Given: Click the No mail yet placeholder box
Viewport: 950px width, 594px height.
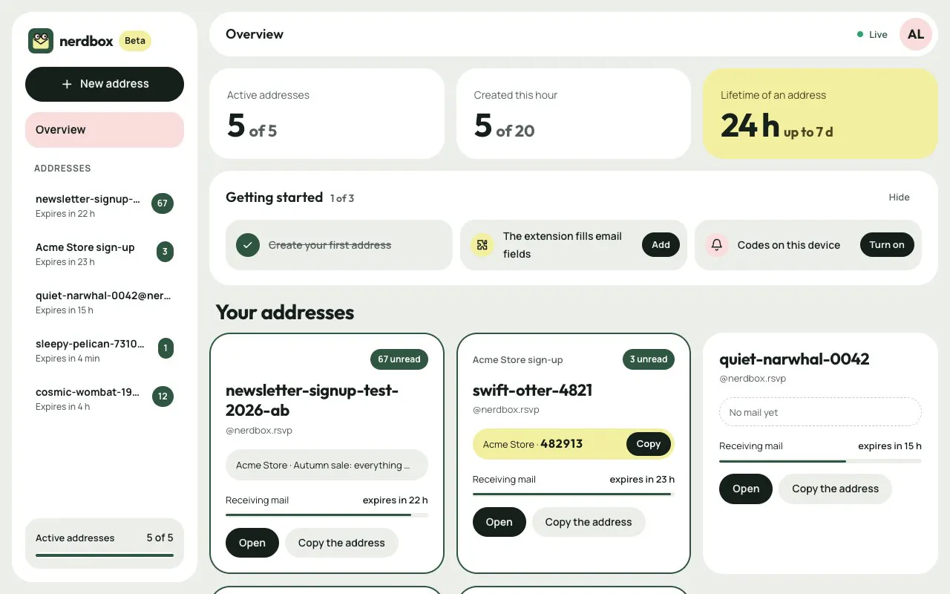Looking at the screenshot, I should 820,412.
